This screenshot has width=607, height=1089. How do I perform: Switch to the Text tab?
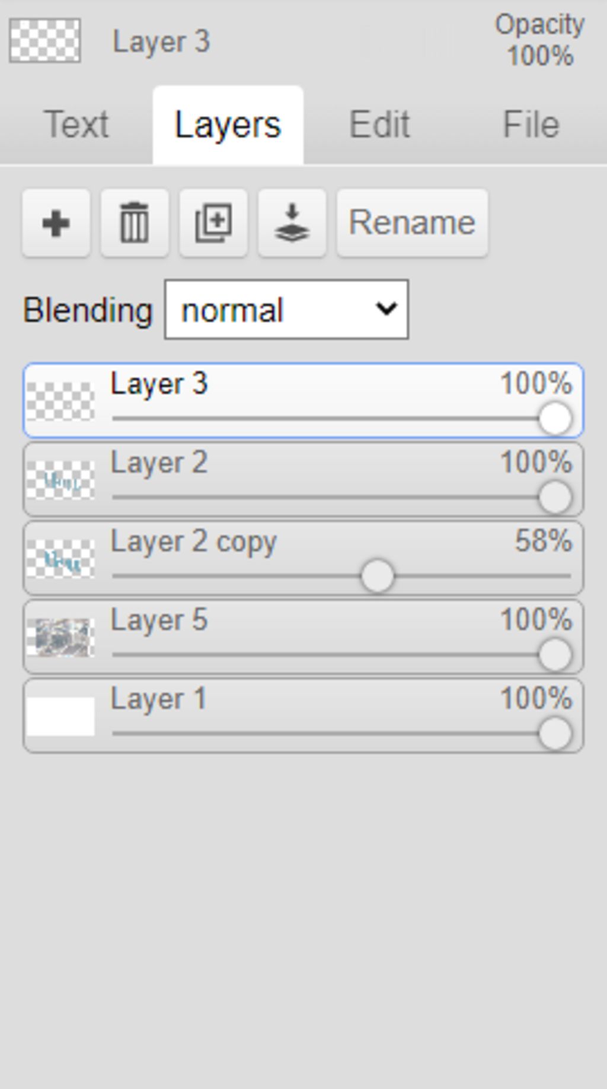(76, 125)
